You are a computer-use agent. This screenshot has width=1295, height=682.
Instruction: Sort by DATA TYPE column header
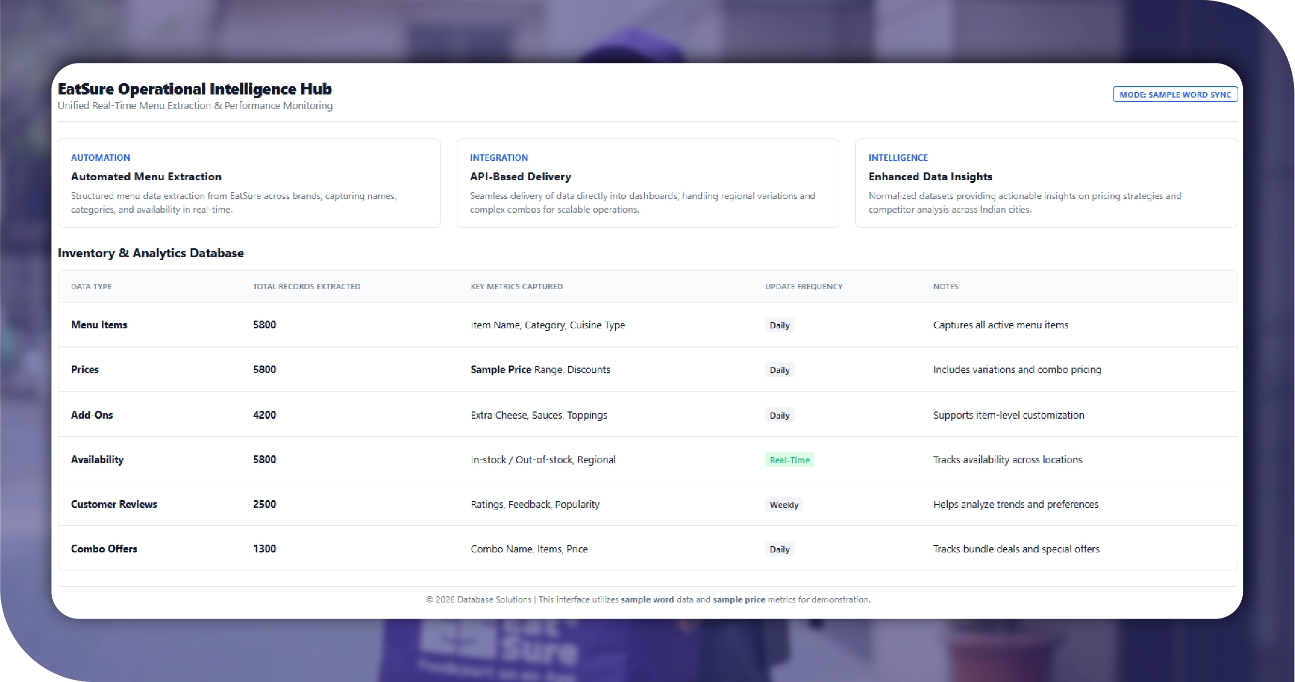tap(91, 287)
